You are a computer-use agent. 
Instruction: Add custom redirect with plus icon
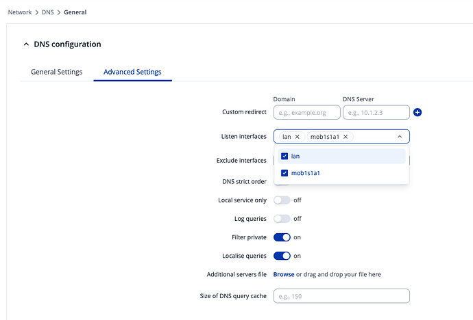coord(417,112)
